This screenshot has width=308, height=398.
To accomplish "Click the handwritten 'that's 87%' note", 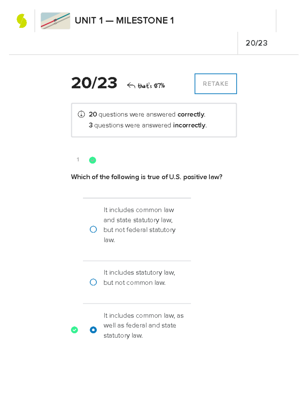I will pos(151,86).
